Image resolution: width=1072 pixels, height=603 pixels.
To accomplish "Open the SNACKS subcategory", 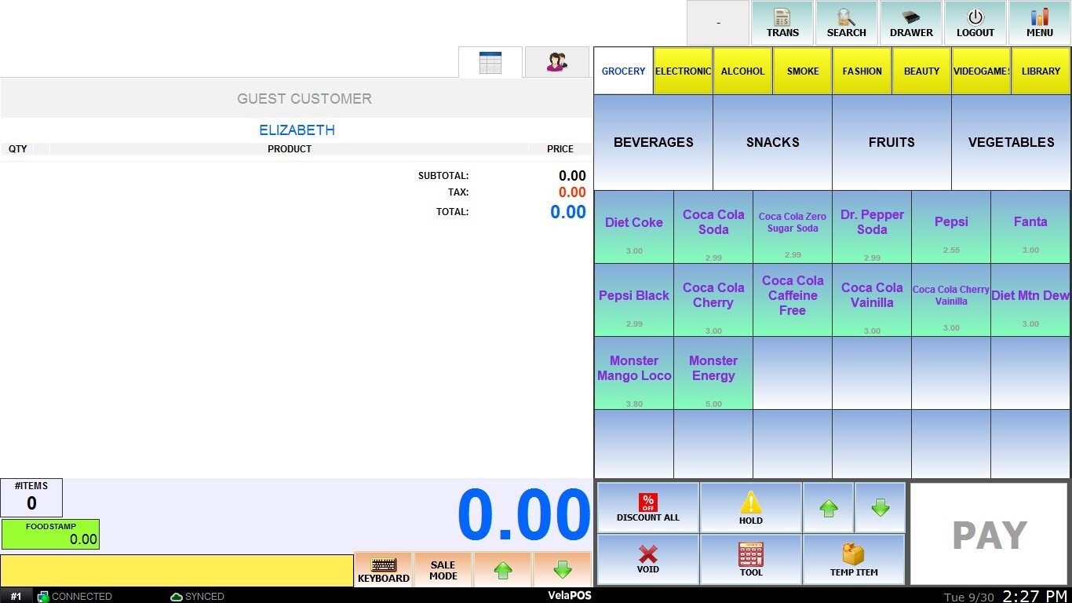I will (x=773, y=142).
